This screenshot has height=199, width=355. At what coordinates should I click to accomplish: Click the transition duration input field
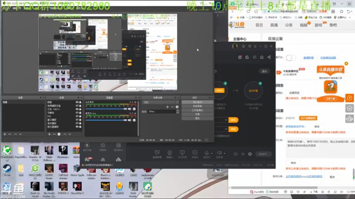(x=162, y=111)
